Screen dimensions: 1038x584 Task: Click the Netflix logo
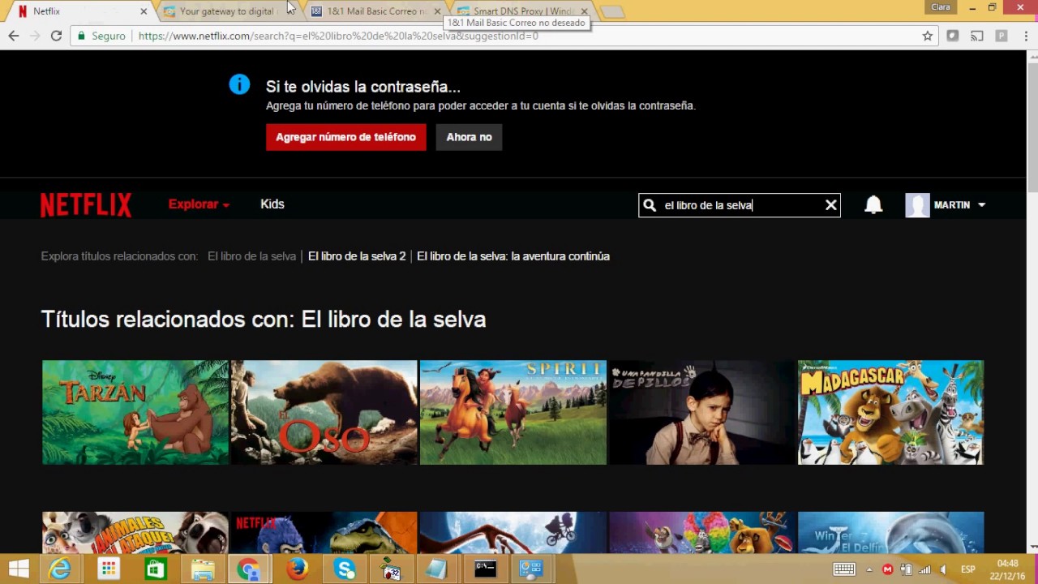point(86,205)
